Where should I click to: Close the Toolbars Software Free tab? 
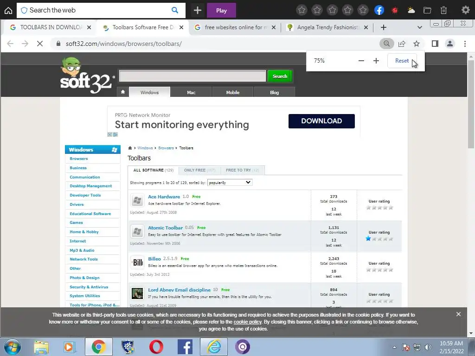pyautogui.click(x=181, y=27)
